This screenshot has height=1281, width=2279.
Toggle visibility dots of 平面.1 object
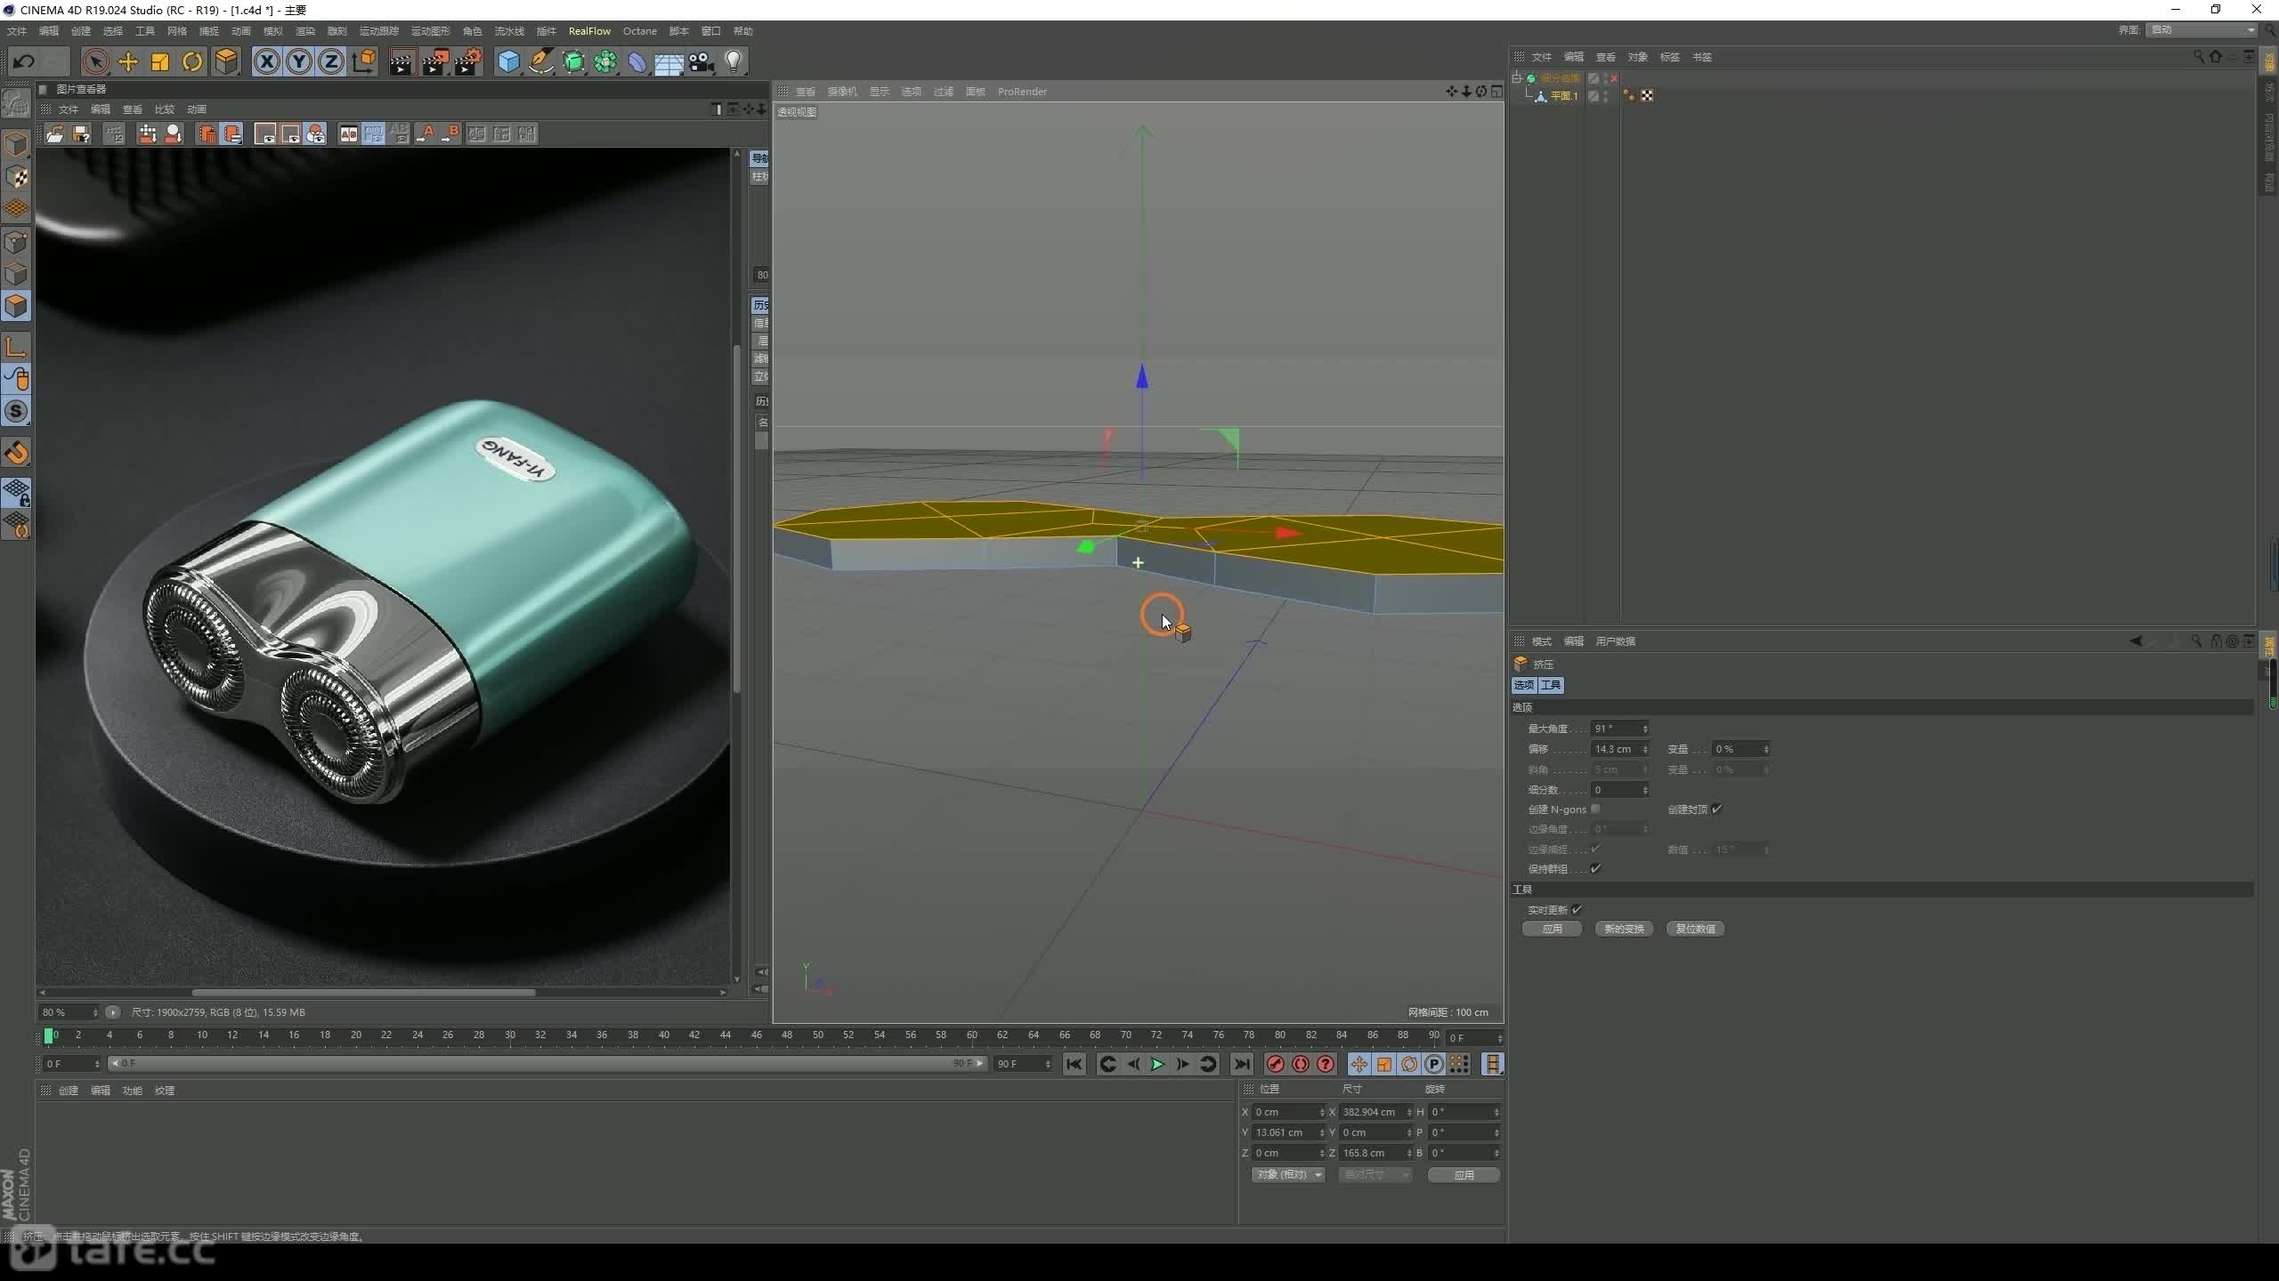click(1606, 96)
